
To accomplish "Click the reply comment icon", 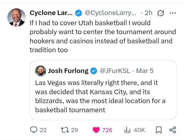I will 34,130.
